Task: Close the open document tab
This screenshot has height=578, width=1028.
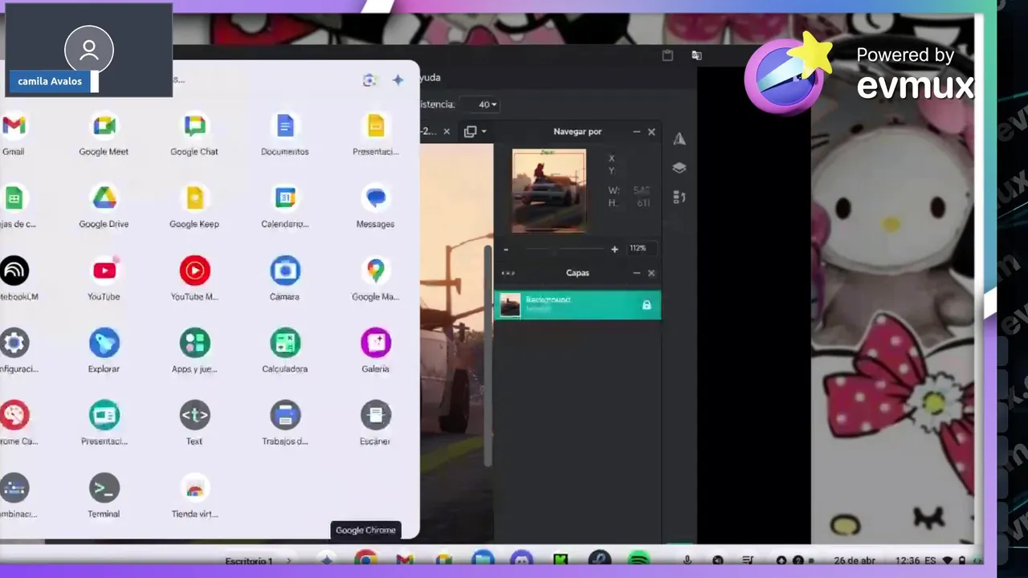Action: click(447, 132)
